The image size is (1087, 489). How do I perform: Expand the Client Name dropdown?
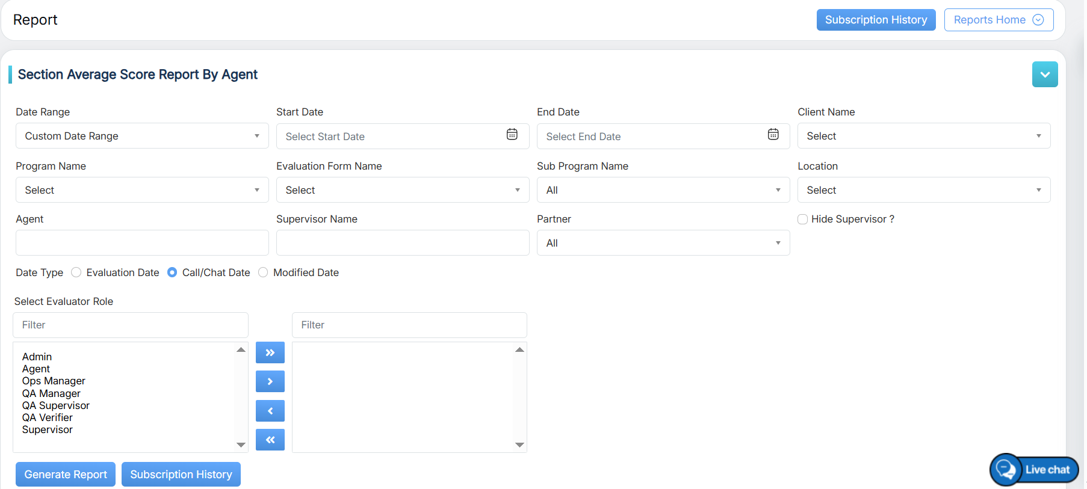(x=923, y=136)
